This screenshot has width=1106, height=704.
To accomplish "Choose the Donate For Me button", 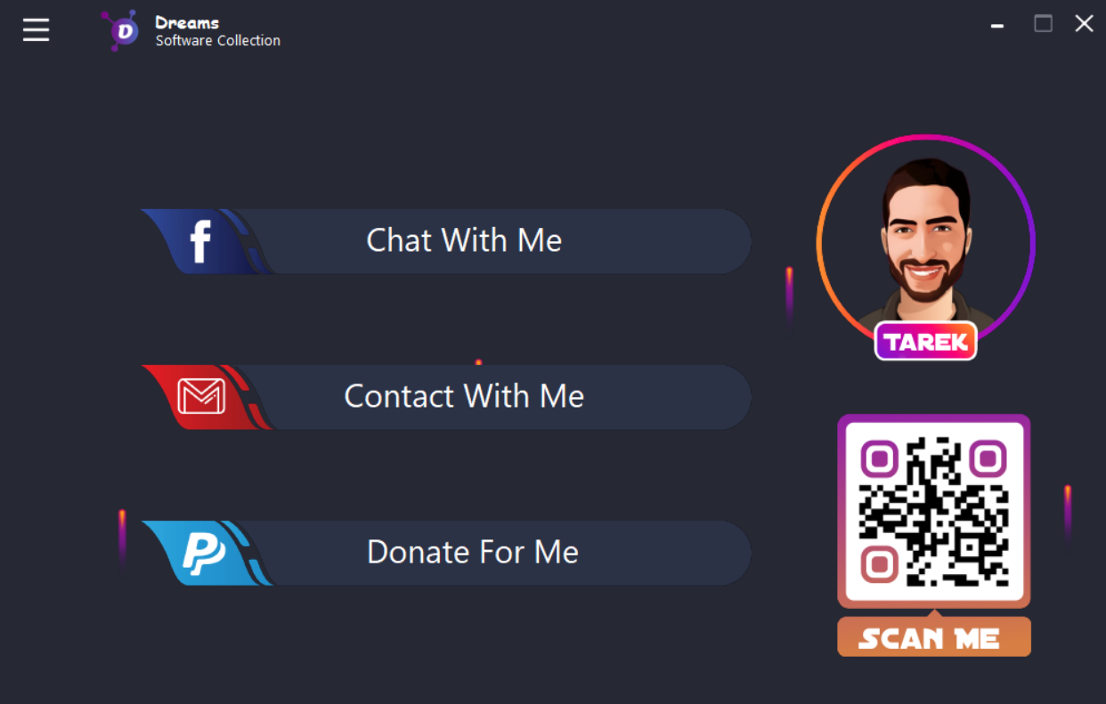I will pyautogui.click(x=446, y=553).
